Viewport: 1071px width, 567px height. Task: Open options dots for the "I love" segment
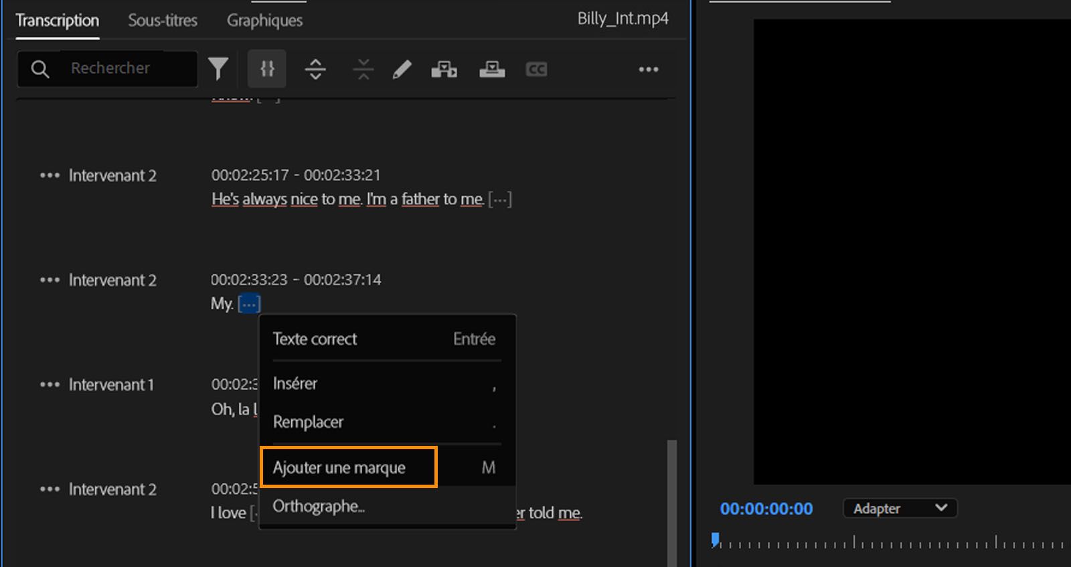tap(50, 489)
